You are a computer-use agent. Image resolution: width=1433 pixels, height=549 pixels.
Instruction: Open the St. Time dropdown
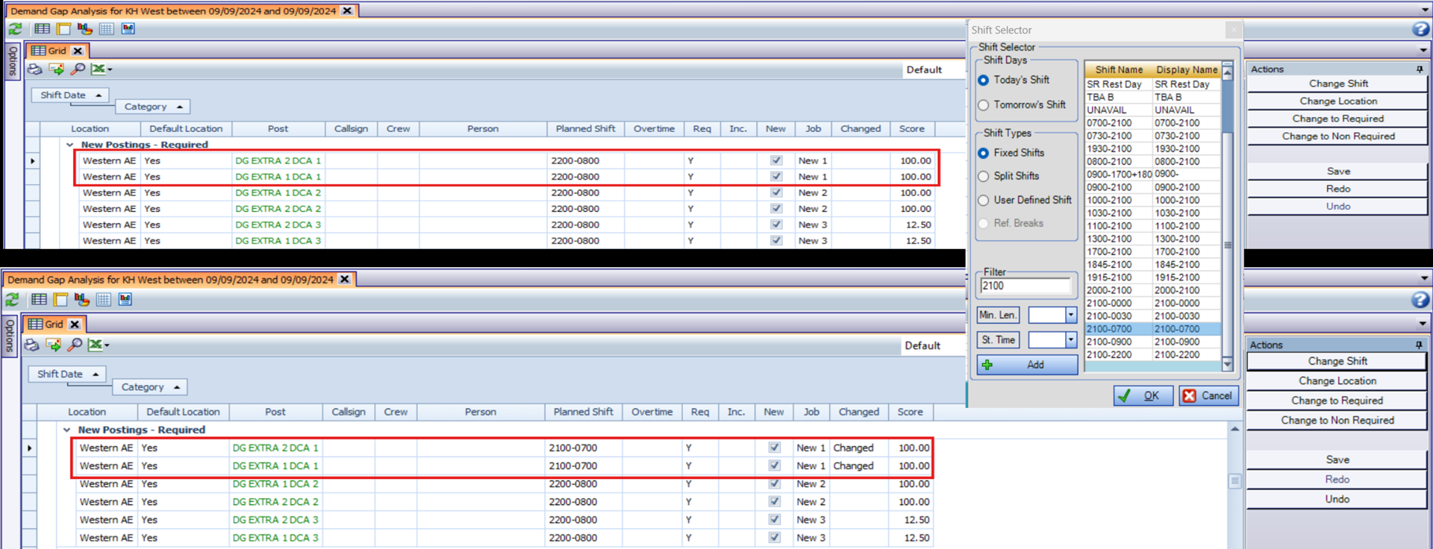pyautogui.click(x=1071, y=340)
